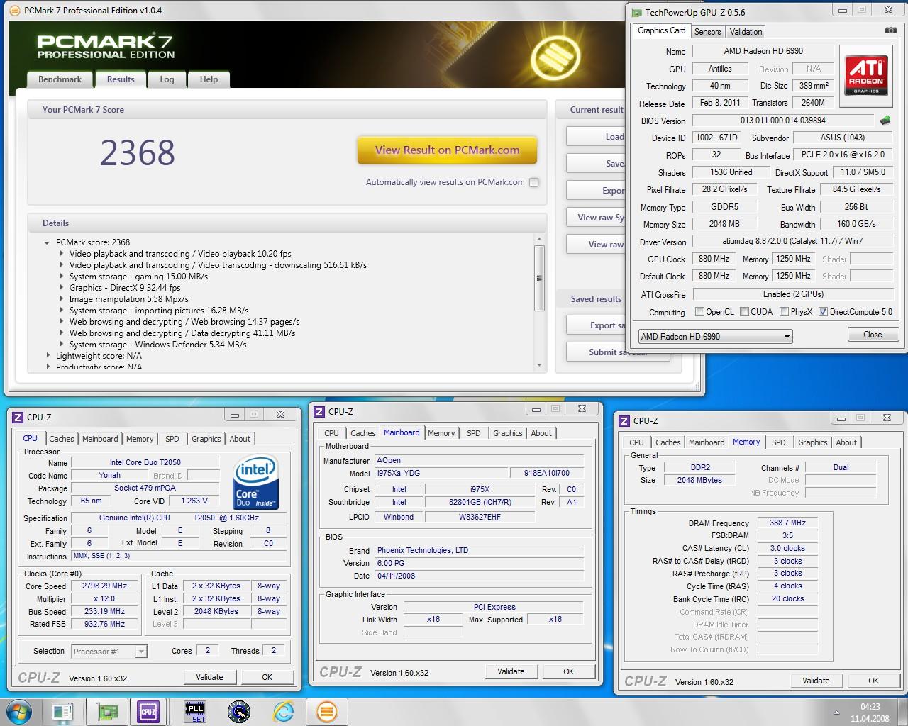Click the left CPU-Z window title icon
Viewport: 908px width, 726px height.
[18, 417]
